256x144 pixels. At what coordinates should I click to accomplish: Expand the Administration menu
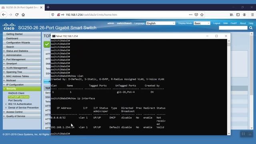click(x=14, y=55)
